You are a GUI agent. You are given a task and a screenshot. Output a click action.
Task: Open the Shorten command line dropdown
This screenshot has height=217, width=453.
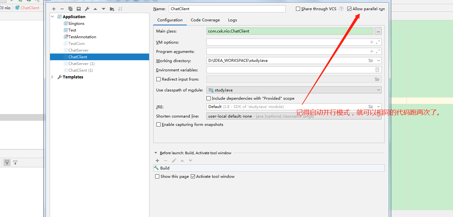[294, 116]
